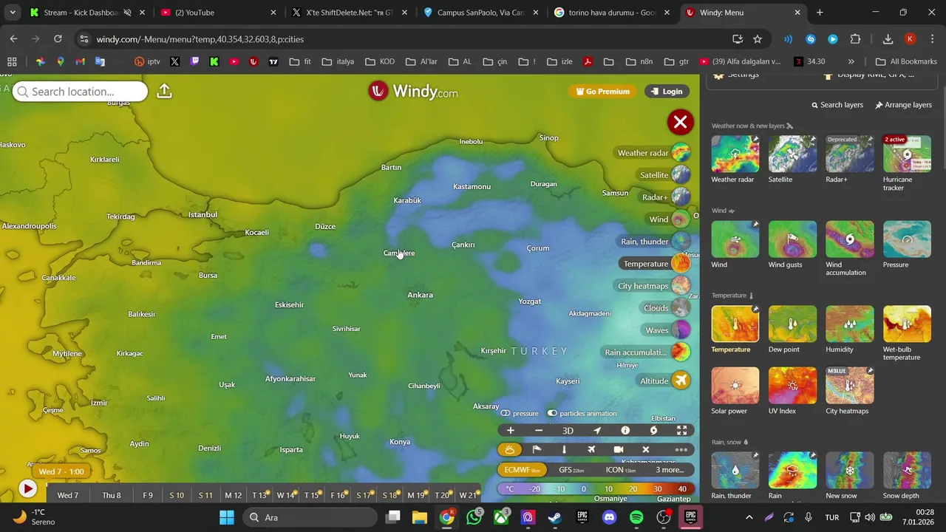
Task: Enter fullscreen with the expand icon
Action: (x=682, y=431)
